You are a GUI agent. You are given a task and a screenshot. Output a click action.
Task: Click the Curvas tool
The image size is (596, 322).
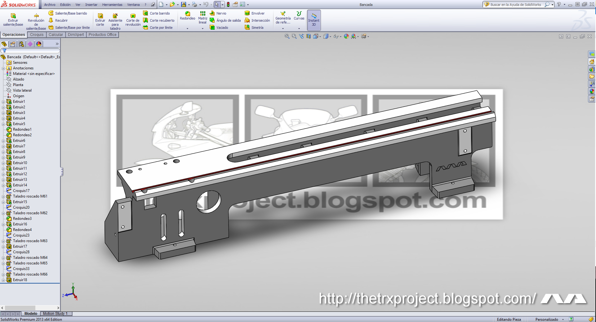[299, 16]
